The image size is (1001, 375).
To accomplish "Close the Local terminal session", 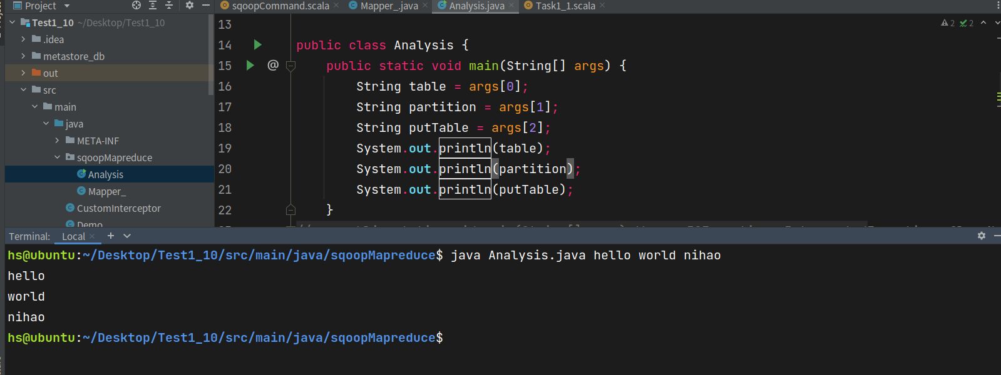I will point(92,236).
